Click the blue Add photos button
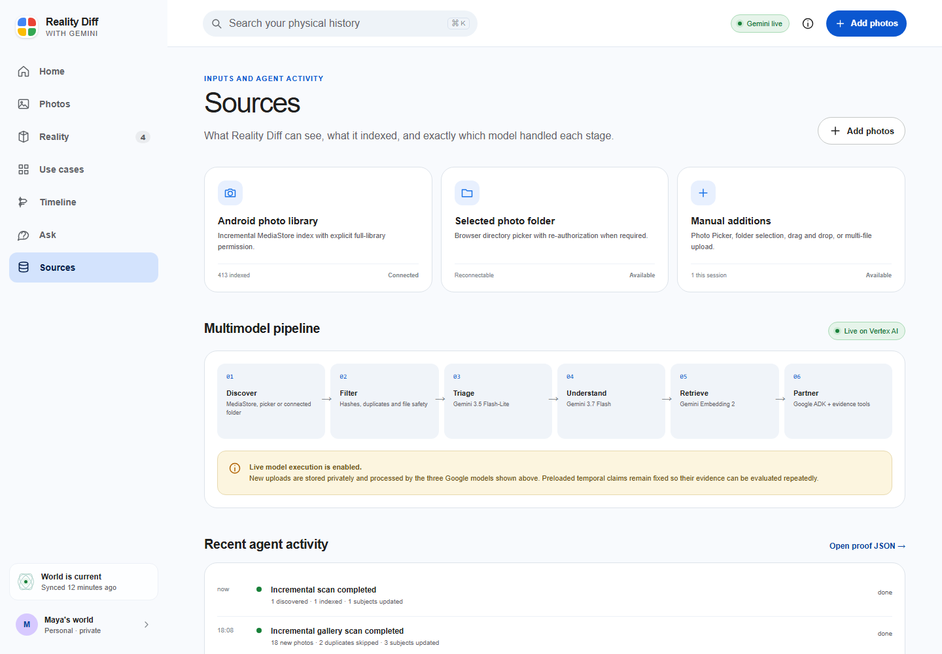Viewport: 942px width, 654px height. coord(866,24)
